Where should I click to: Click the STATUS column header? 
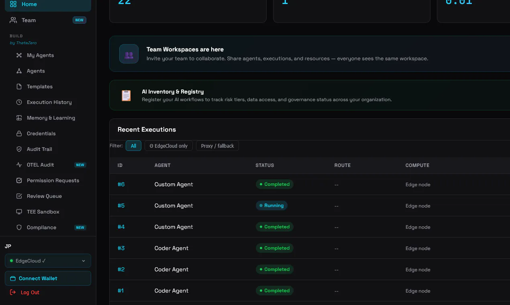265,165
